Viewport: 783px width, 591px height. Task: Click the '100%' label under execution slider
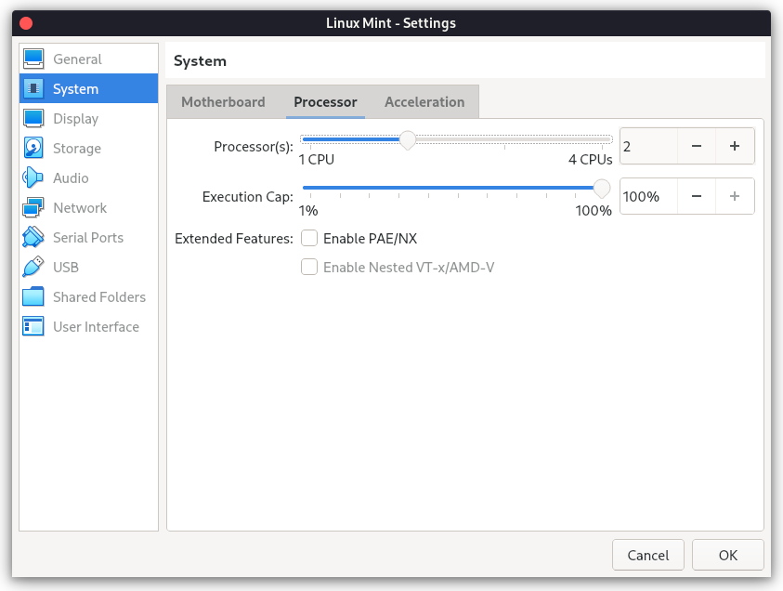(x=594, y=210)
